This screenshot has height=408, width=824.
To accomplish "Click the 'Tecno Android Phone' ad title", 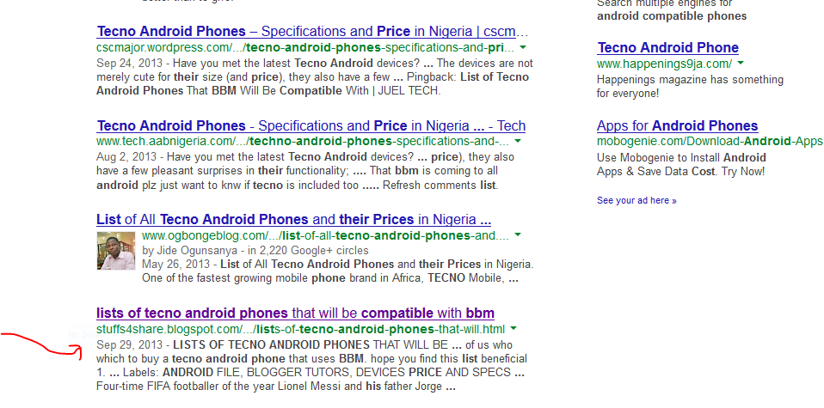I will coord(668,48).
